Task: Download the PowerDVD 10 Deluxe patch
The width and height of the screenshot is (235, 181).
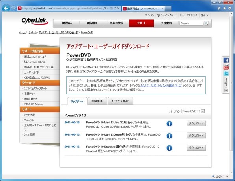Action: click(x=196, y=136)
